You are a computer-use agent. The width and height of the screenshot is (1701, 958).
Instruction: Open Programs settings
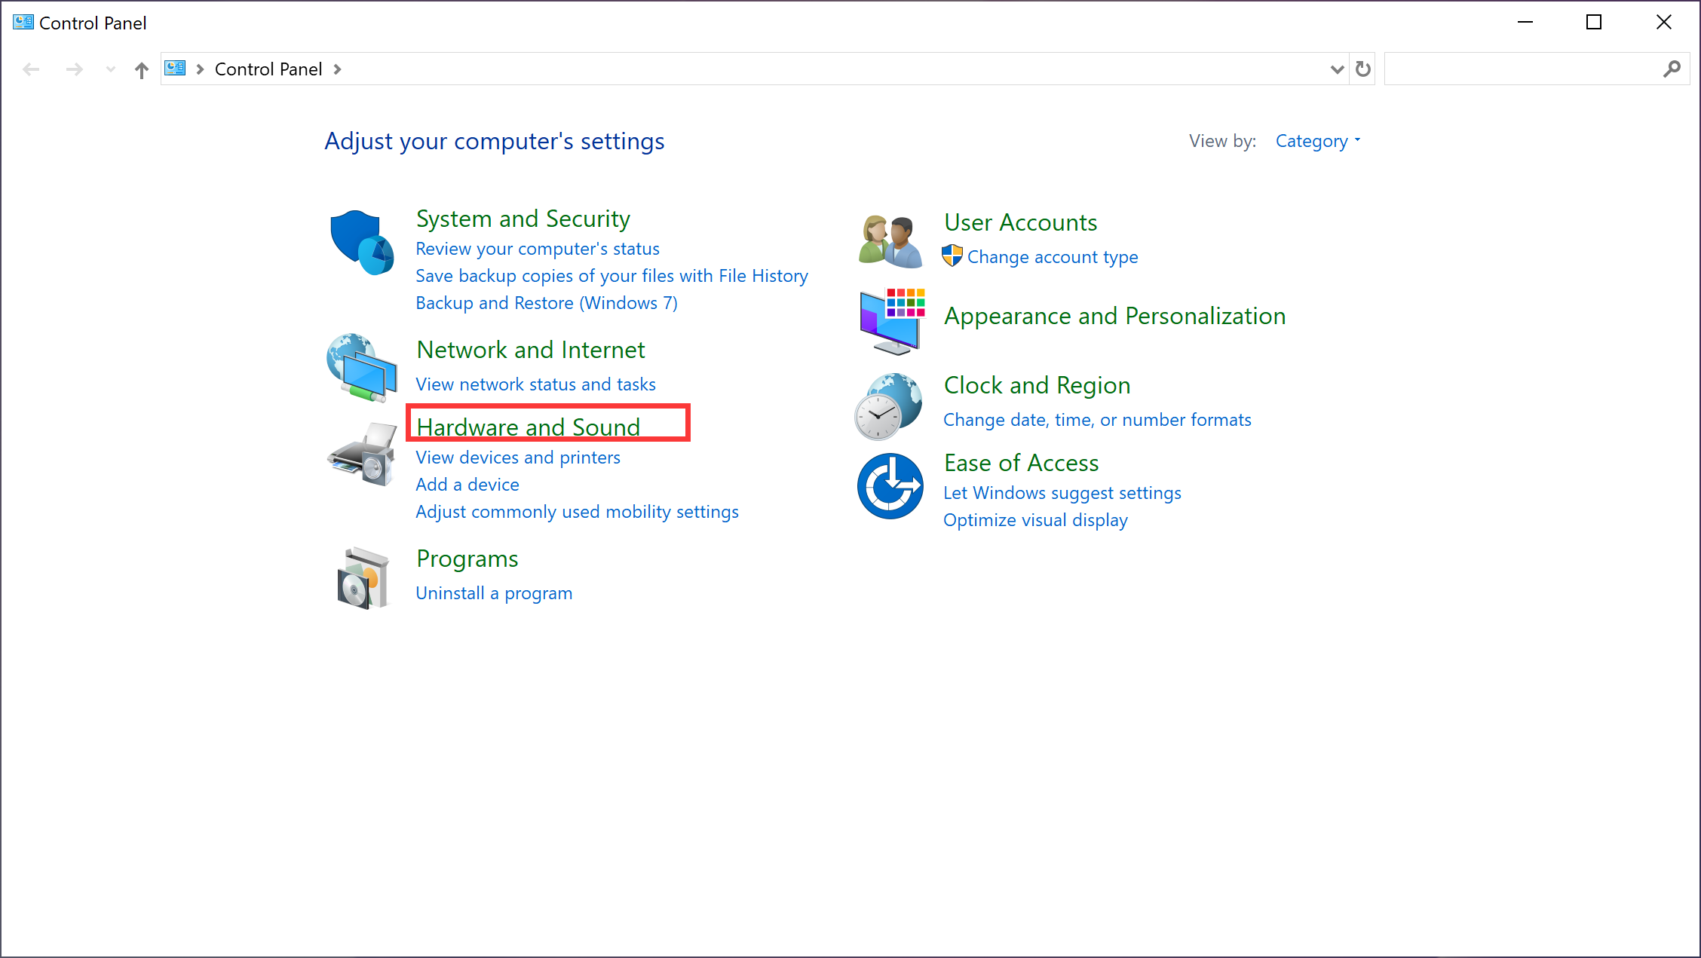[x=466, y=557]
